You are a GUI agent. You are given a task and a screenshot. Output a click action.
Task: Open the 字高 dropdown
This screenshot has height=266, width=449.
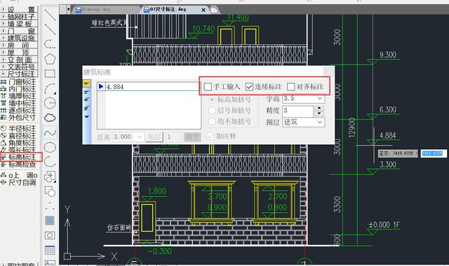[x=320, y=99]
